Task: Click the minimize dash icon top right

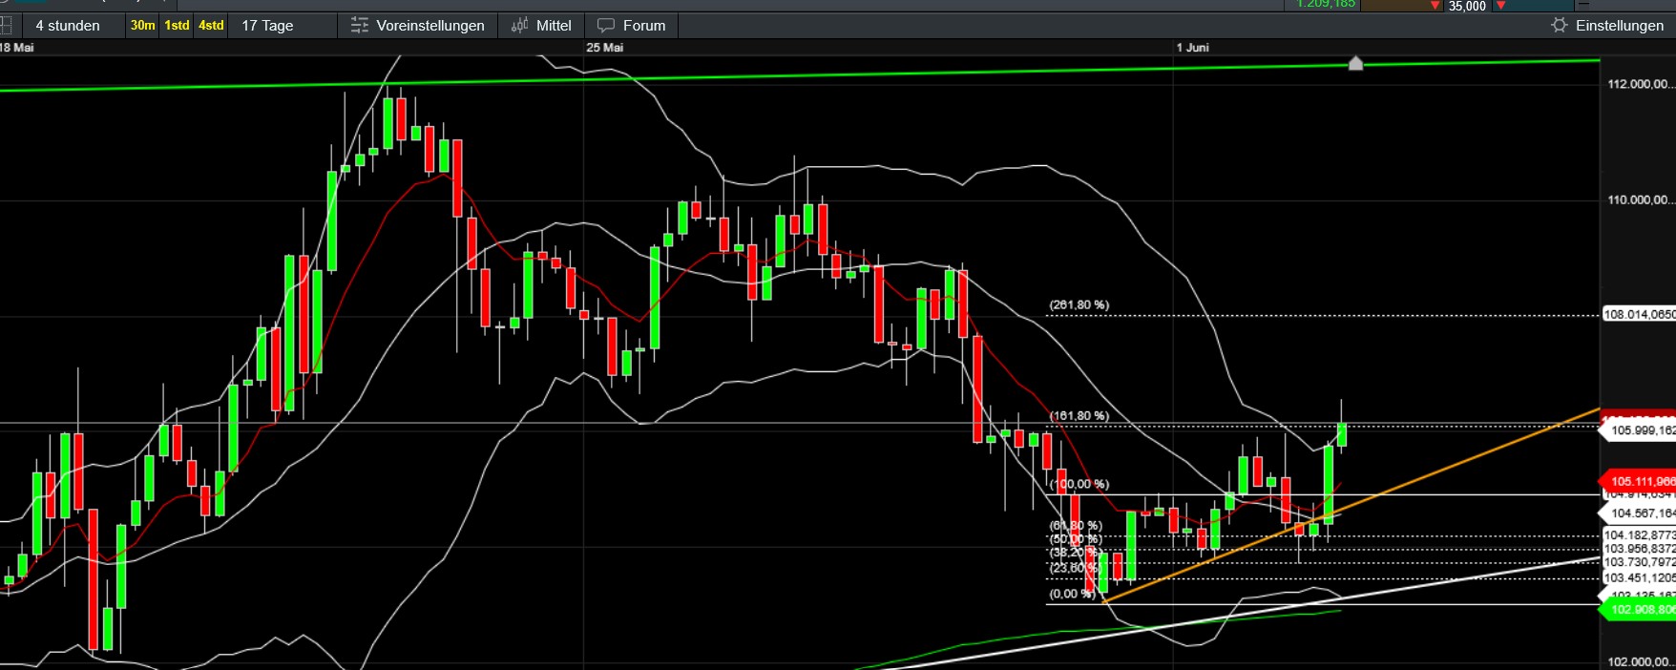Action: [x=1583, y=5]
